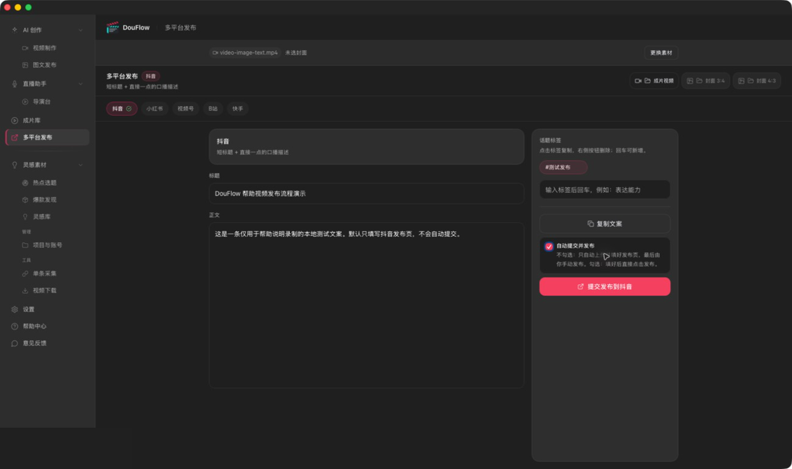Screen dimensions: 792x469
Task: Select the 抖音 platform tab
Action: click(x=122, y=109)
